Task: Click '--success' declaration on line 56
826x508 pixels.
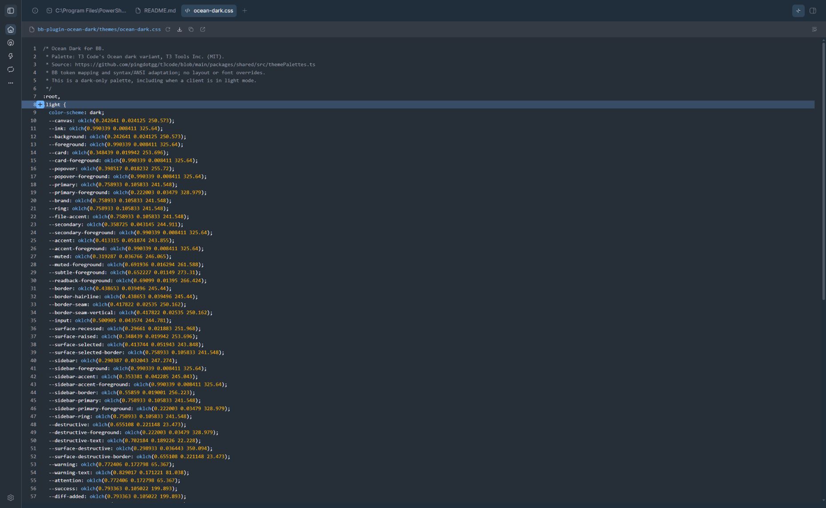Action: [113, 488]
